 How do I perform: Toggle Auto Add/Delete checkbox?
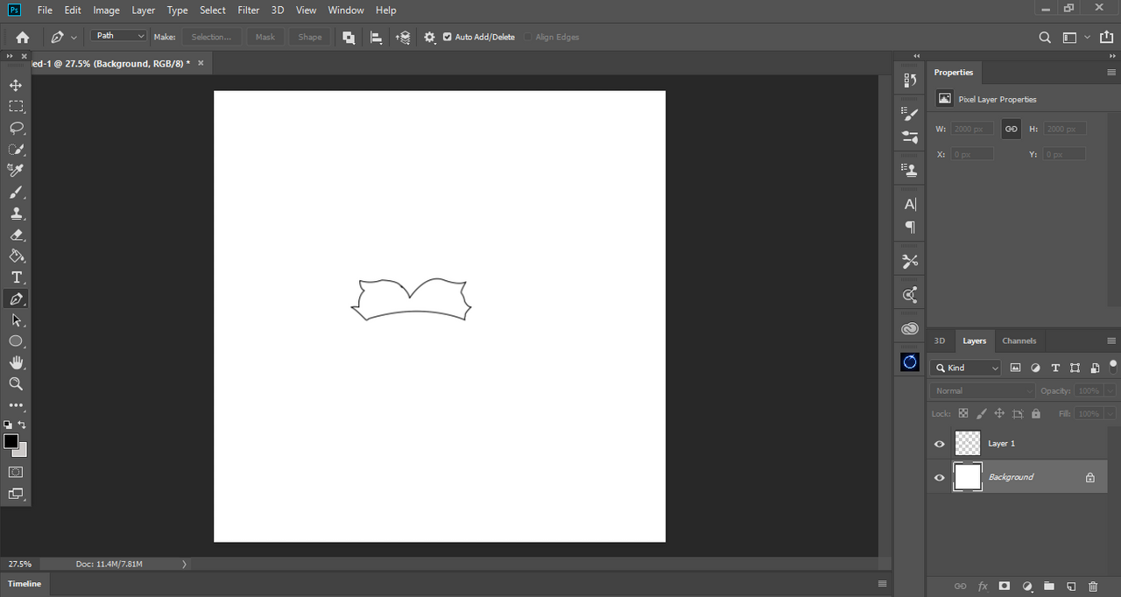click(448, 37)
